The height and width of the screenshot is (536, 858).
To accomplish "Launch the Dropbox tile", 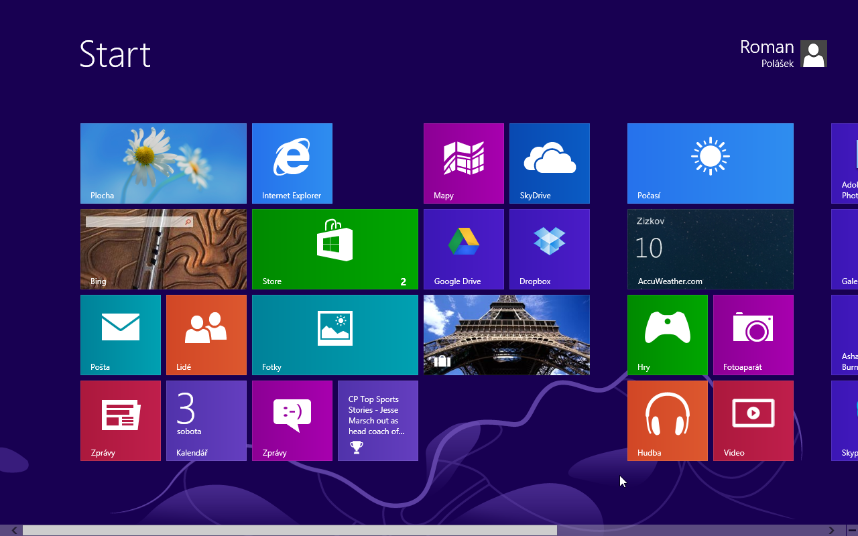I will [550, 249].
